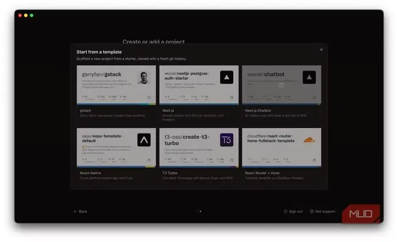
Task: Click the Vercel triangle logo on chatbot card
Action: 309,77
